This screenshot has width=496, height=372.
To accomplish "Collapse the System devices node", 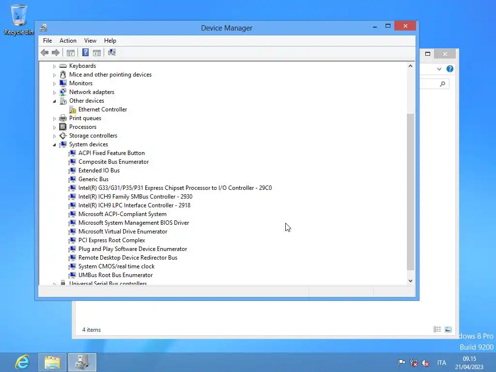I will (x=54, y=145).
